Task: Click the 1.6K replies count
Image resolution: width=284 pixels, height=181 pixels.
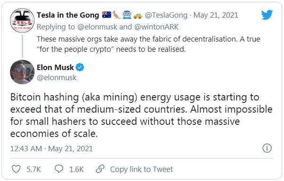Action: (x=76, y=169)
